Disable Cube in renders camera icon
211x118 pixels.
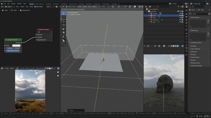(x=182, y=15)
